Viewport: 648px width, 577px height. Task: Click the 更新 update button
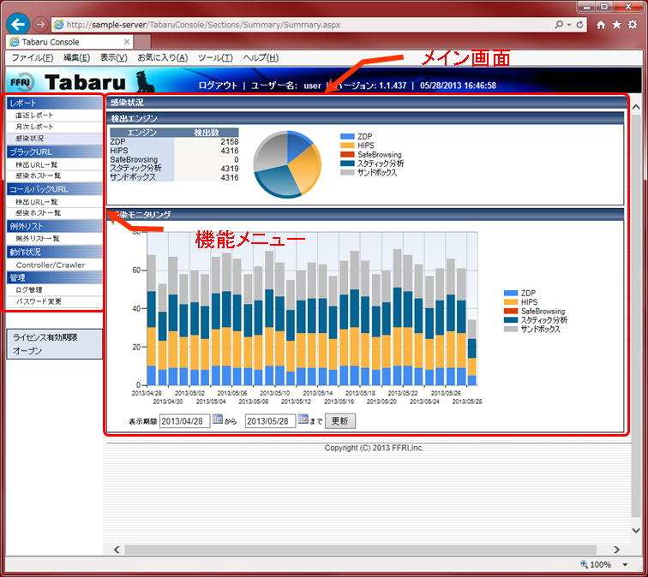click(340, 420)
